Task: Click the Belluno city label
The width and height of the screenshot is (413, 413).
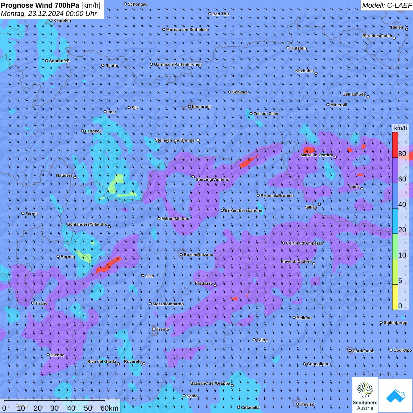Action: click(304, 318)
